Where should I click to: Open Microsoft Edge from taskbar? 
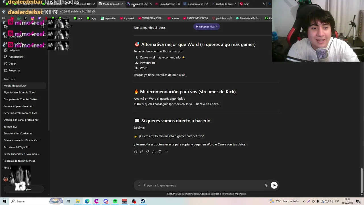87,201
